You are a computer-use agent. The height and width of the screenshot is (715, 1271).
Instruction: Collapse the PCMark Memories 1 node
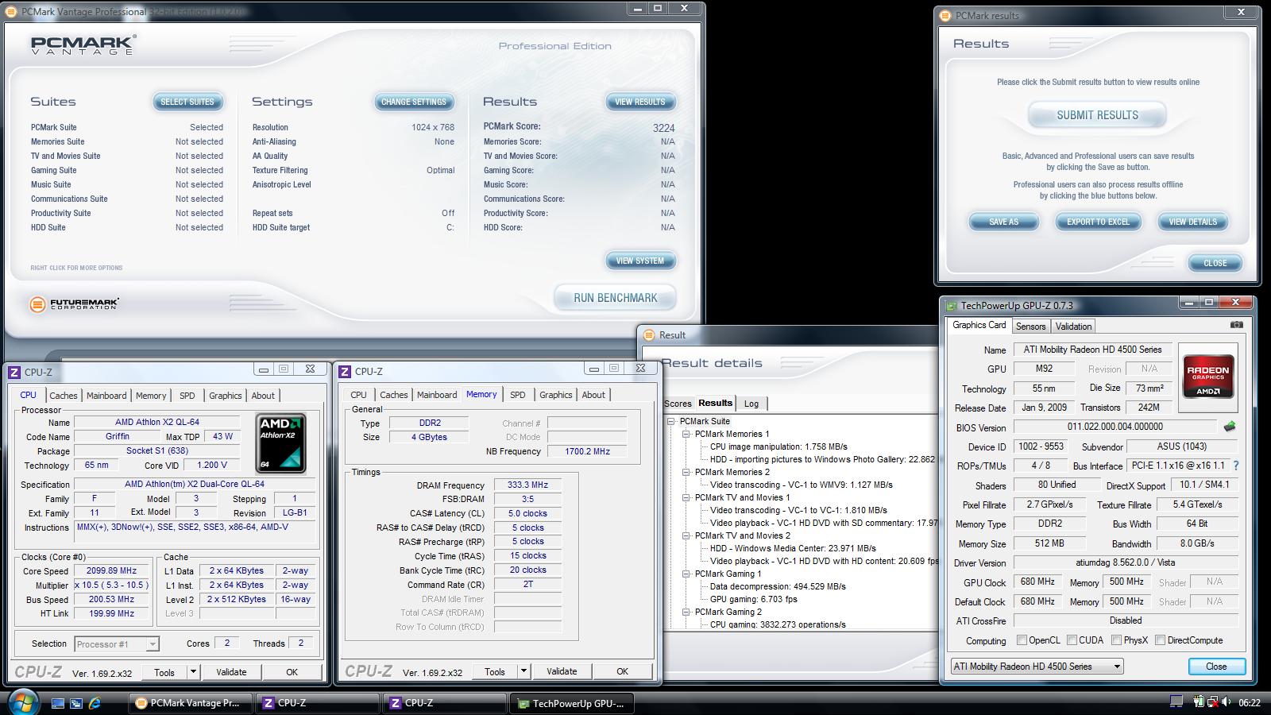686,434
